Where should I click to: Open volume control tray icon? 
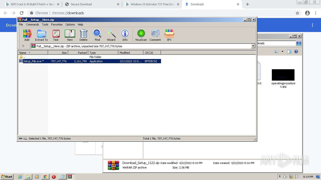coord(285,177)
